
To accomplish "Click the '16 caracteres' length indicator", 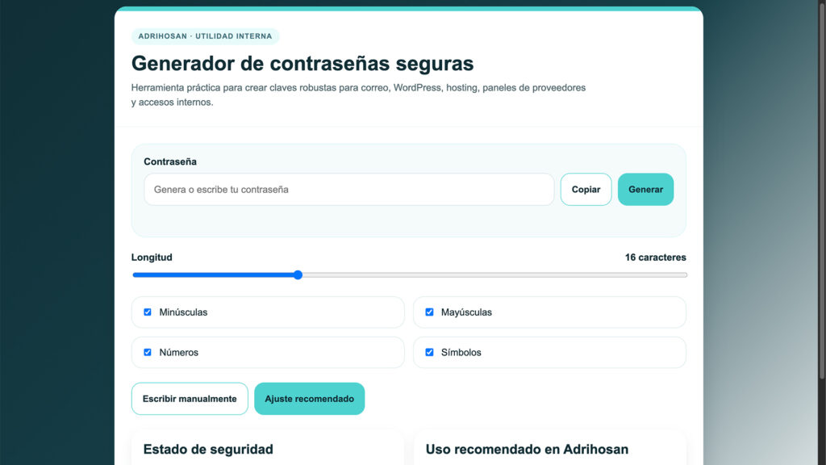I will [656, 257].
